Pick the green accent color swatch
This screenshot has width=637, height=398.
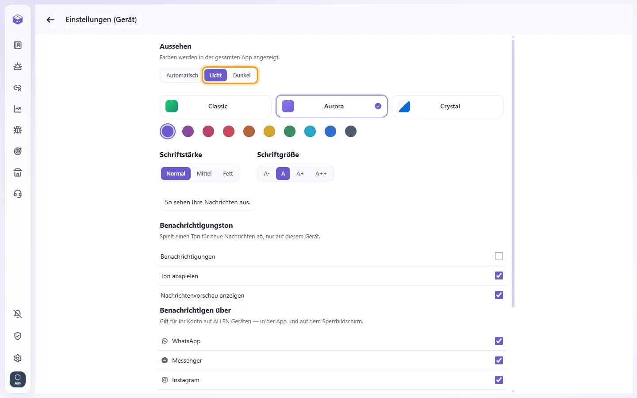(290, 131)
